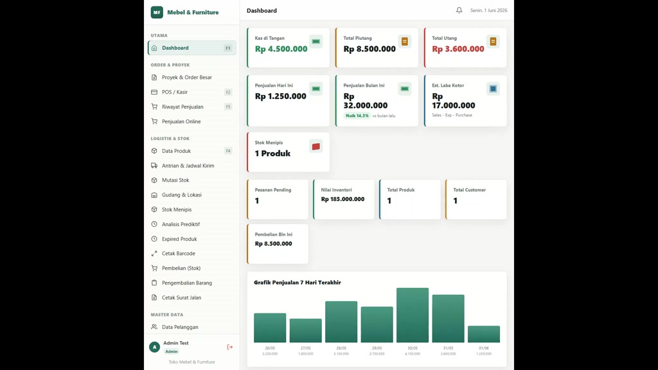The width and height of the screenshot is (658, 370).
Task: Click the Total Utang card icon
Action: click(493, 42)
